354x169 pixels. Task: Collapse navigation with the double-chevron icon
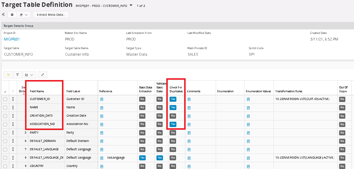[x=4, y=14]
